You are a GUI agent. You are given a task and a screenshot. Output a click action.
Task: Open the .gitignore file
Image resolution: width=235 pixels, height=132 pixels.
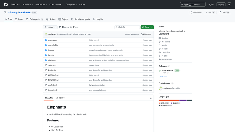click(52, 65)
